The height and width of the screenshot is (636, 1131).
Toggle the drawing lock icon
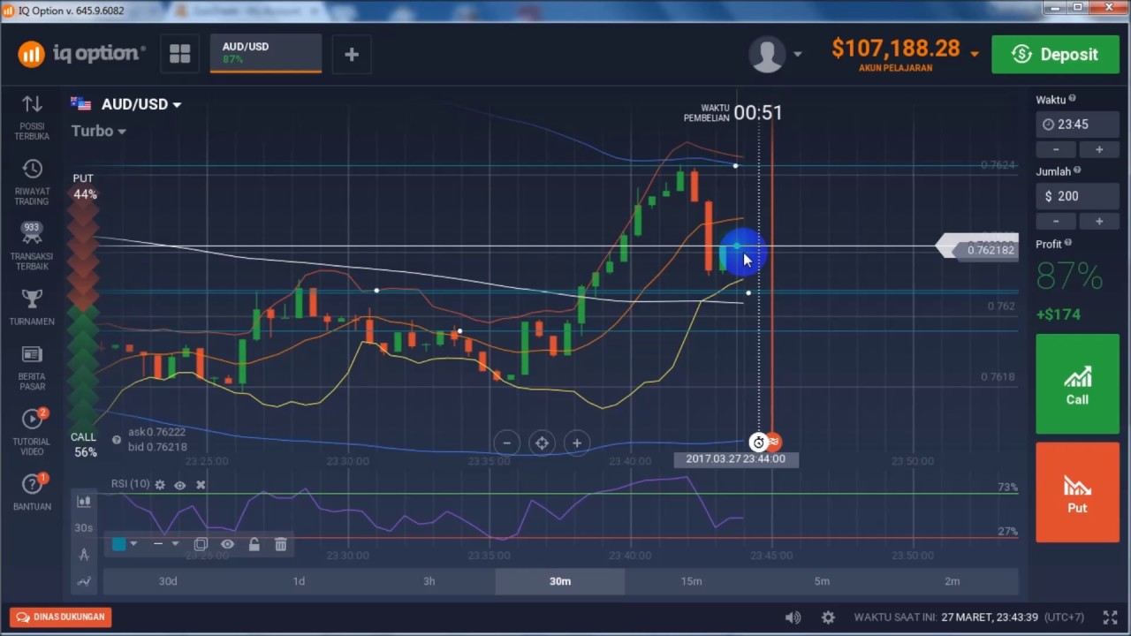pos(254,544)
